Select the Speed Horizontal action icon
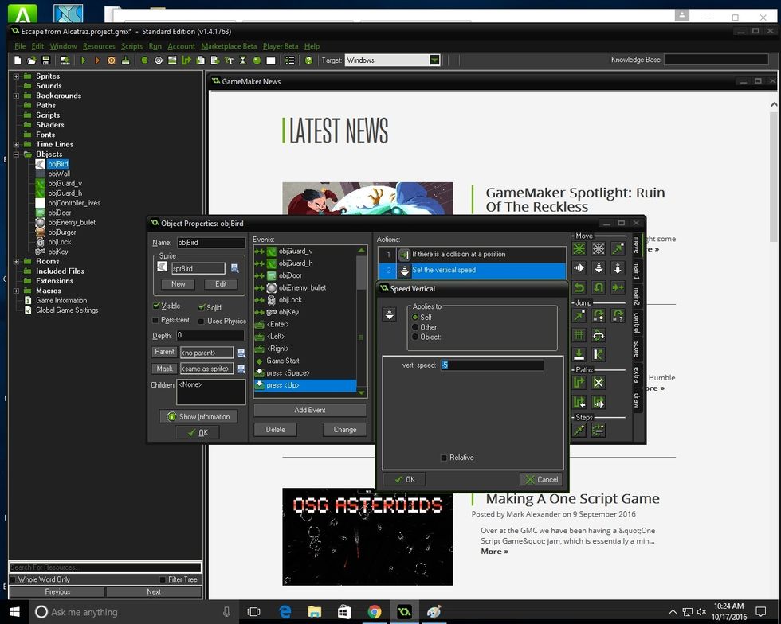The height and width of the screenshot is (624, 781). (579, 267)
